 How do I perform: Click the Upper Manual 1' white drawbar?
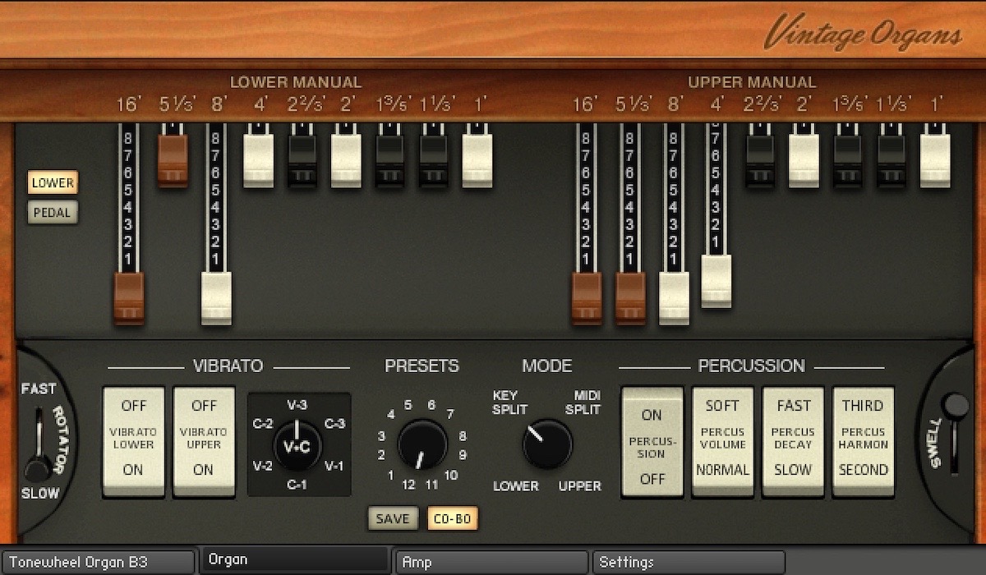pyautogui.click(x=935, y=161)
